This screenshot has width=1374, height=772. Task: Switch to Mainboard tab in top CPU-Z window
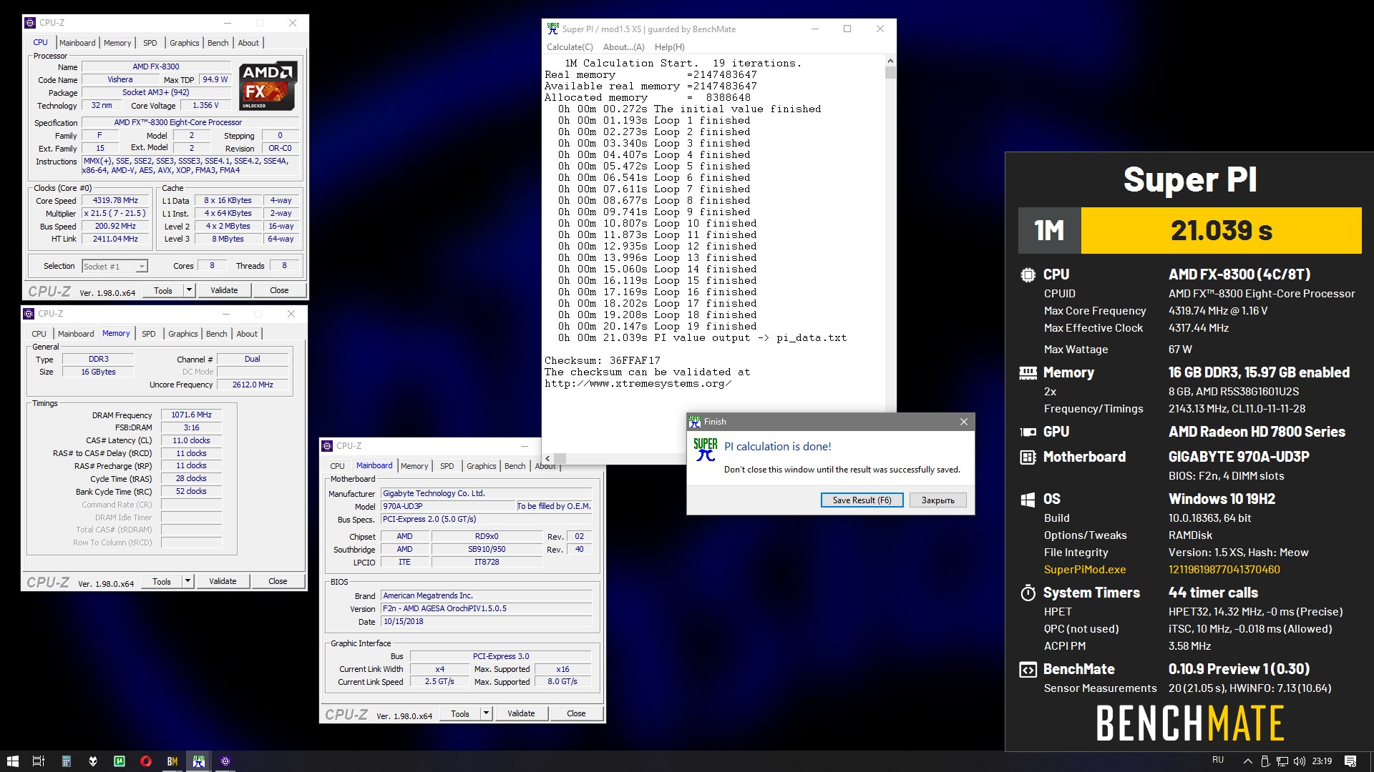click(x=77, y=43)
